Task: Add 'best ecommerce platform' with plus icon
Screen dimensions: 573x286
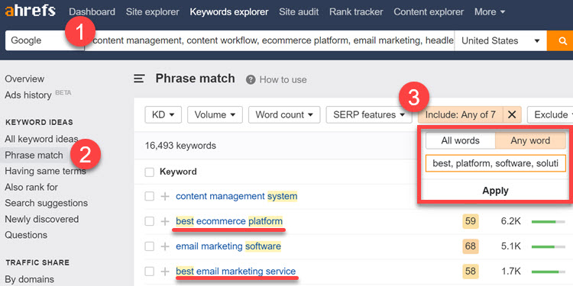Action: click(165, 221)
